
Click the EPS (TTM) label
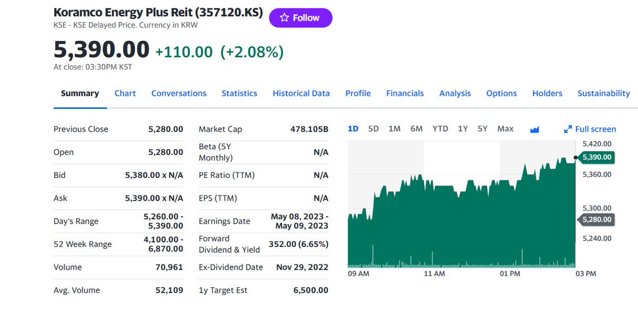click(218, 198)
